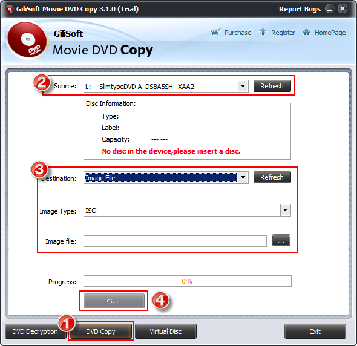Expand the Source drive dropdown
357x346 pixels.
(x=243, y=86)
